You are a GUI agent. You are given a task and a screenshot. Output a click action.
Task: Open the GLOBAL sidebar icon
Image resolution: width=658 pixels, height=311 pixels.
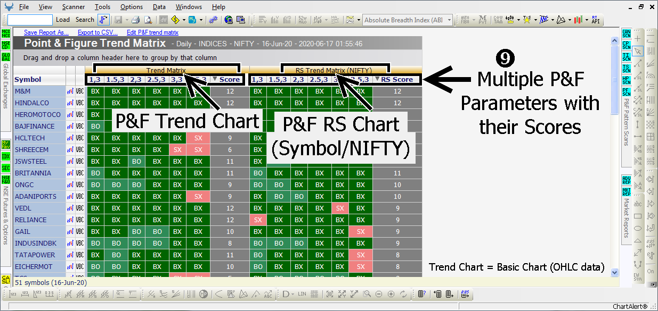tap(6, 56)
